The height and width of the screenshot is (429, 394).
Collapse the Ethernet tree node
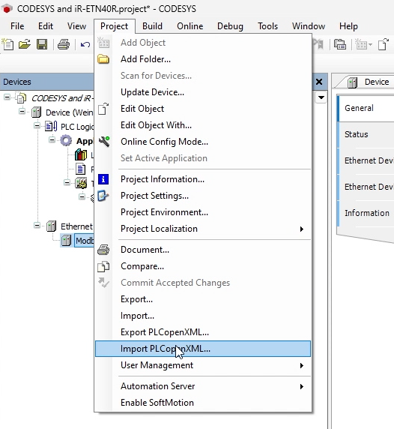37,226
